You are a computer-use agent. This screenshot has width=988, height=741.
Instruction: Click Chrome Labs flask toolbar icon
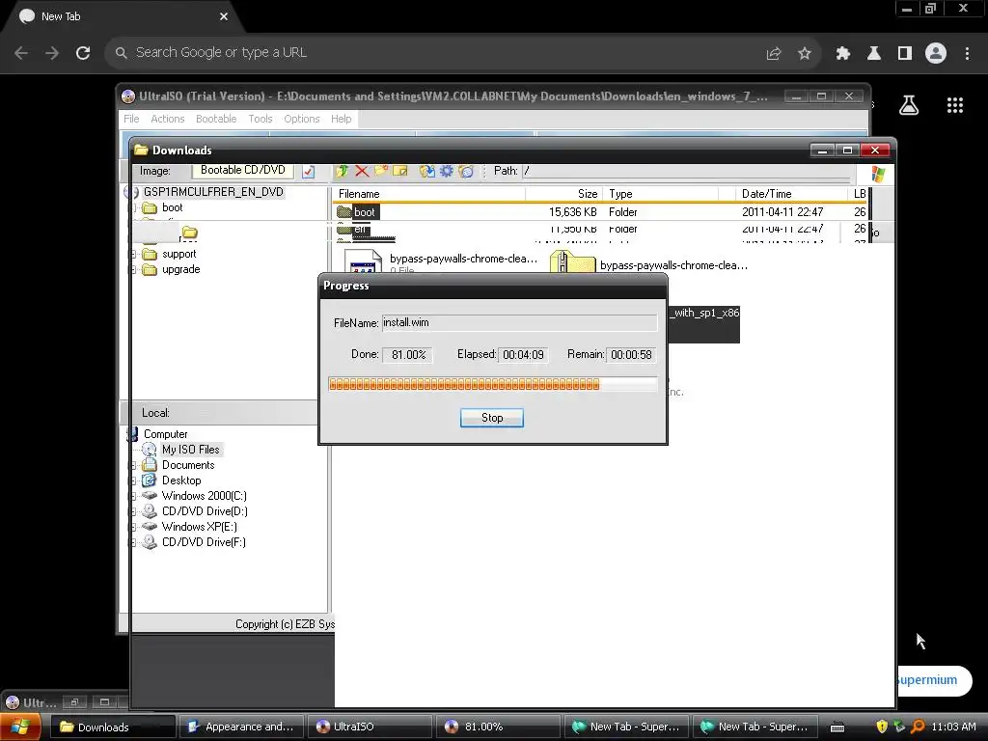click(x=874, y=53)
